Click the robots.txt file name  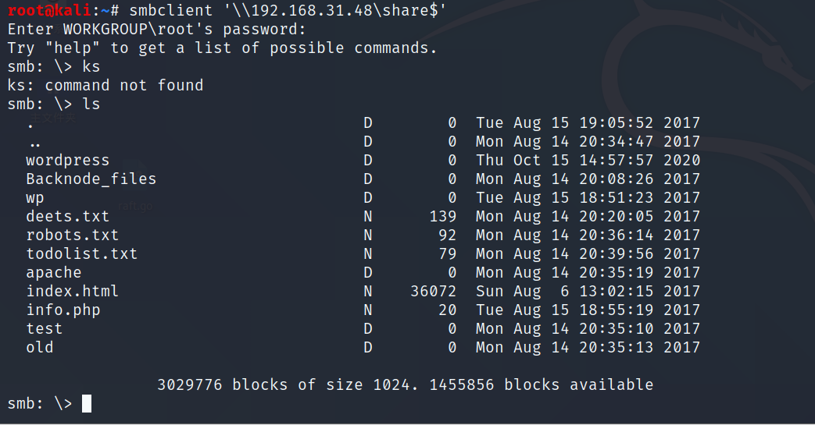point(72,235)
